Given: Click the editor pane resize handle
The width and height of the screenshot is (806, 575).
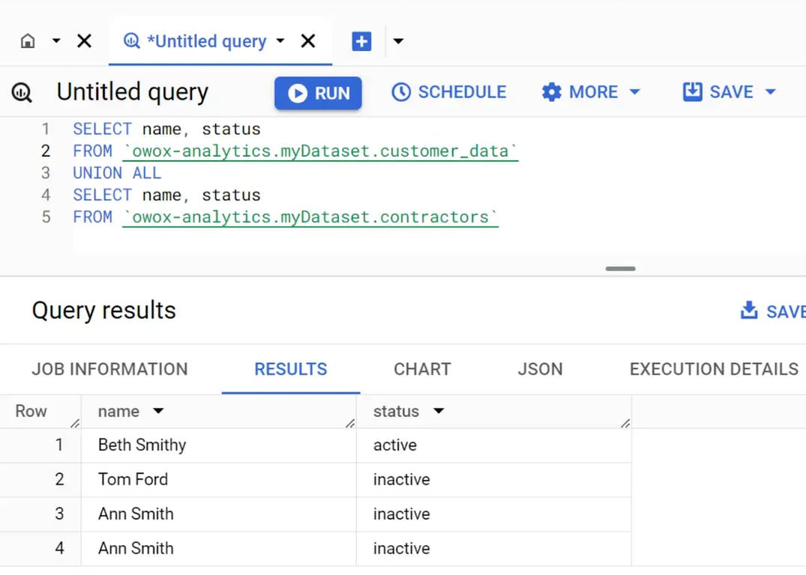Looking at the screenshot, I should (x=621, y=269).
